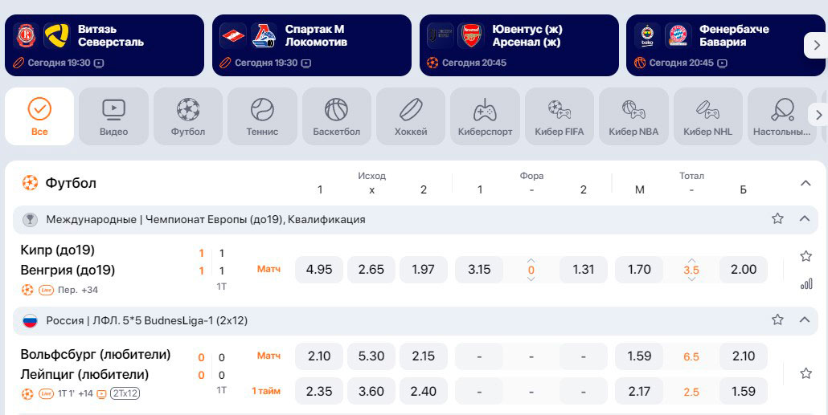
Task: Open statistics chart icon for Кипр match
Action: click(x=806, y=283)
